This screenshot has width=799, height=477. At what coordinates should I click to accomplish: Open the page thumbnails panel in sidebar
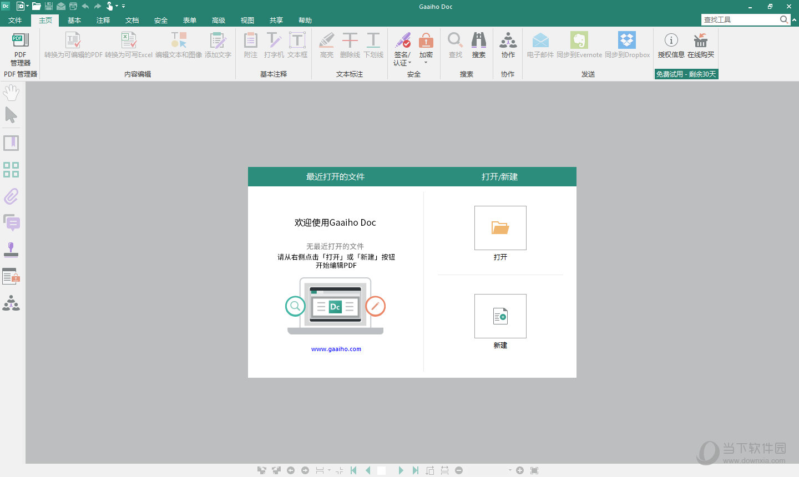[11, 170]
